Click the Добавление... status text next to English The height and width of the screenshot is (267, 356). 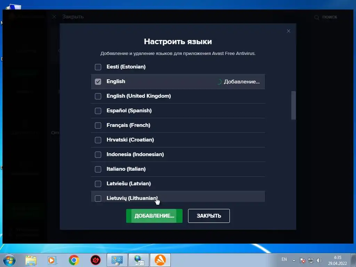pyautogui.click(x=242, y=82)
